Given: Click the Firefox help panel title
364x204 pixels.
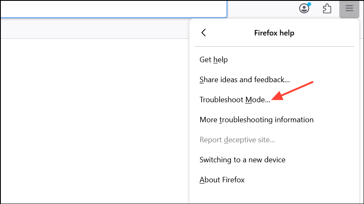Looking at the screenshot, I should click(x=274, y=33).
